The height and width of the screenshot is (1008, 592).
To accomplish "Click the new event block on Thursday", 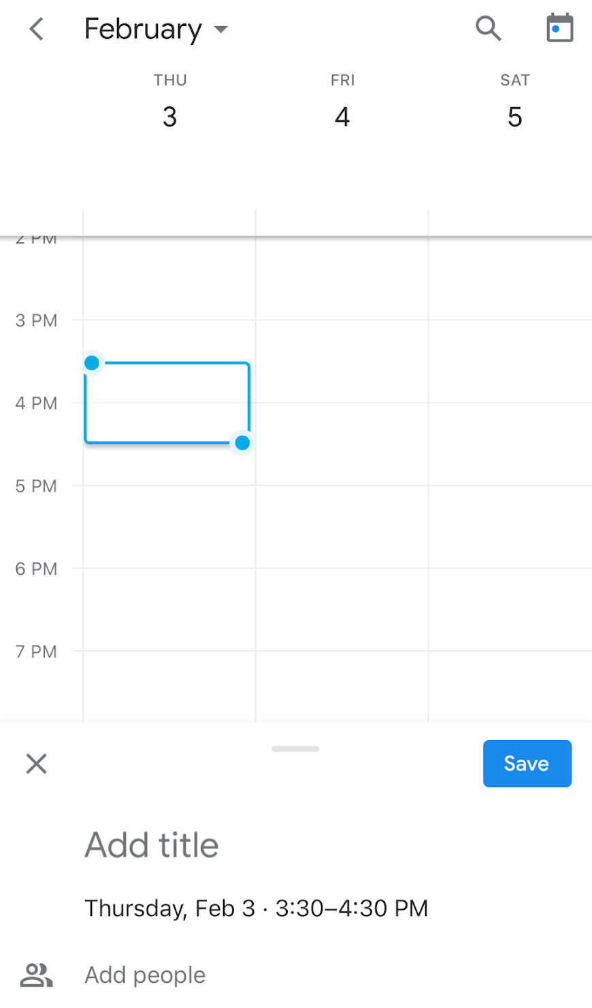I will pyautogui.click(x=167, y=403).
